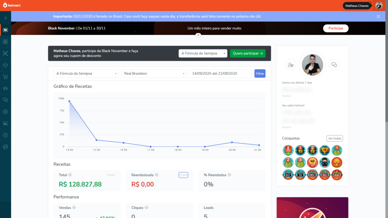The height and width of the screenshot is (218, 388).
Task: Open the settings gear icon in sidebar
Action: click(5, 135)
